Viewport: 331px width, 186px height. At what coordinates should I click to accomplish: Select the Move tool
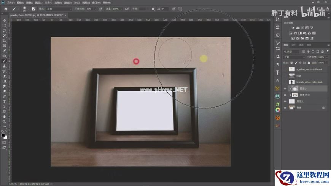pos(4,20)
